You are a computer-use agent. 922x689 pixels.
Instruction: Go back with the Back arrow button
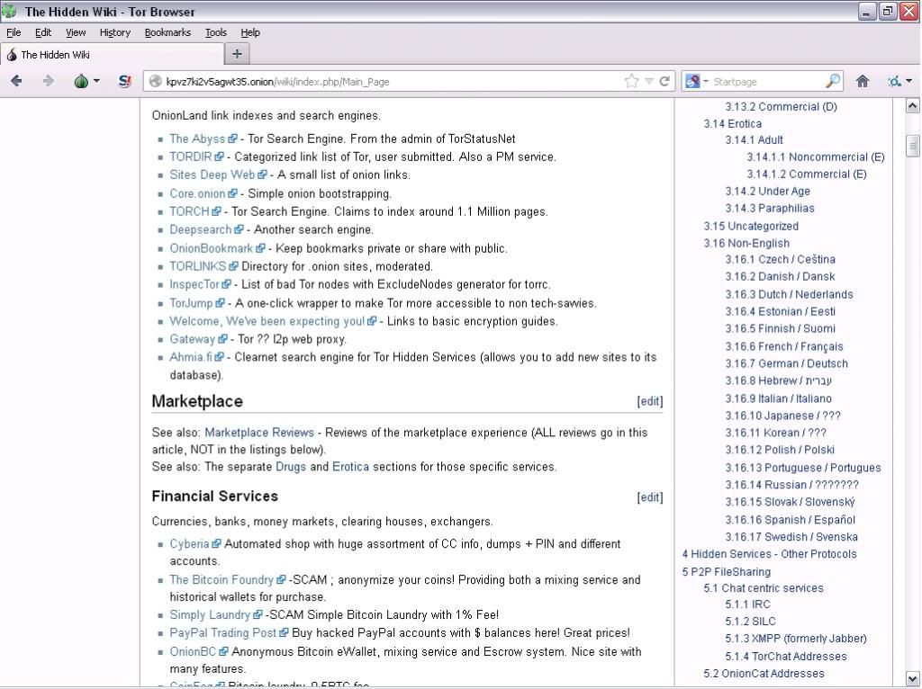[16, 81]
